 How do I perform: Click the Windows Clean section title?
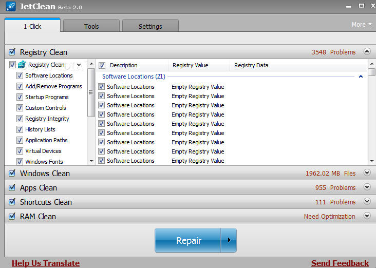[x=45, y=173]
